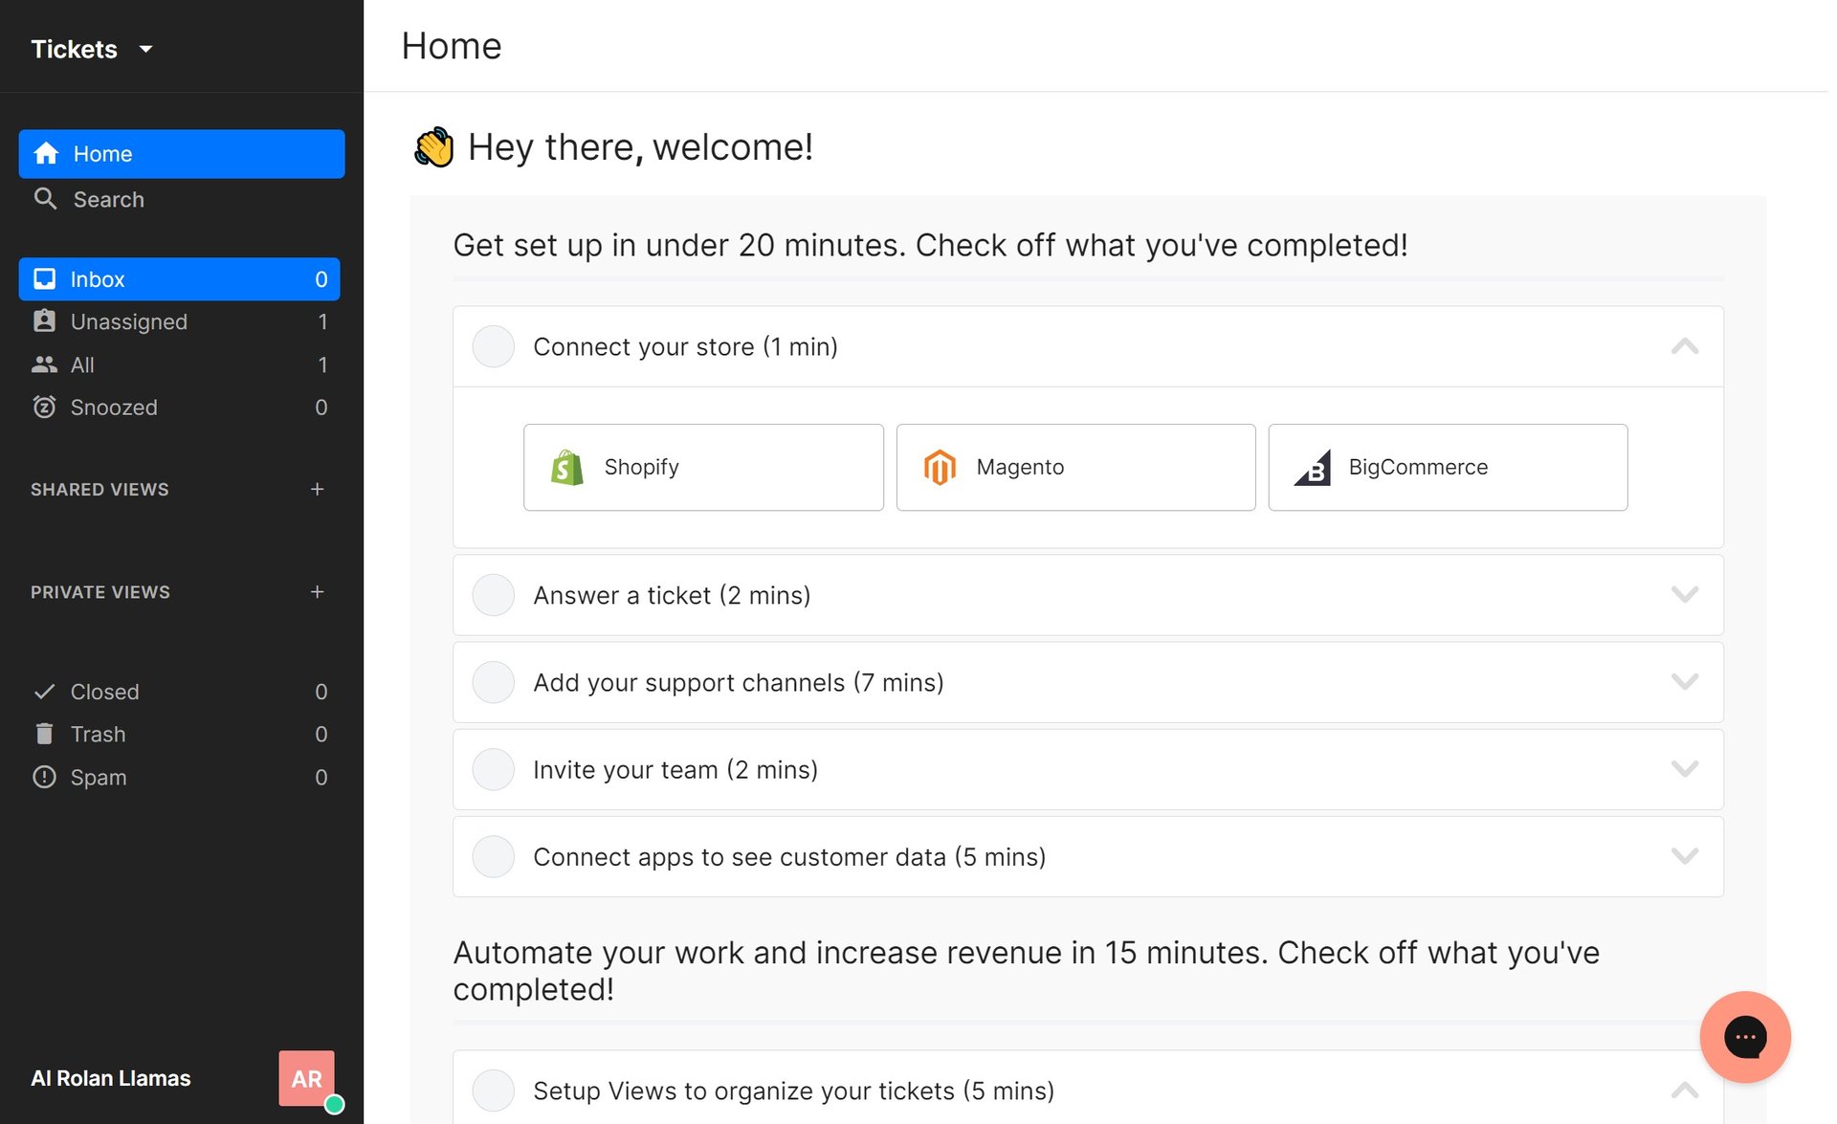Click the Trash bin icon in sidebar
The image size is (1837, 1124).
[44, 734]
